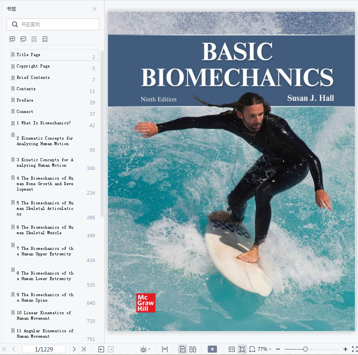Open chapter 9 Human Spine bookmark

54,298
